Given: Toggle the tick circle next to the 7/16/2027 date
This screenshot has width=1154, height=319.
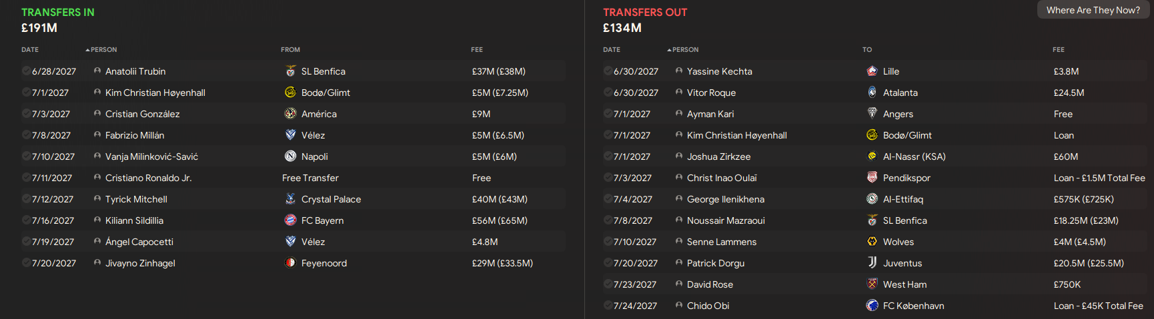Looking at the screenshot, I should pos(26,220).
